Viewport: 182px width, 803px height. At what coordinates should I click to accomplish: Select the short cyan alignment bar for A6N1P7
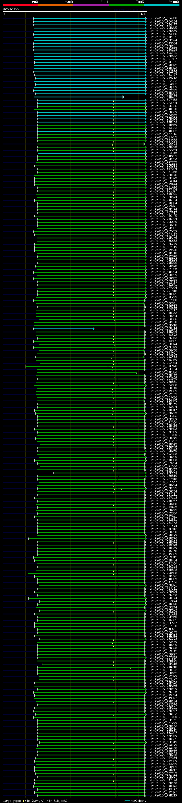click(79, 97)
